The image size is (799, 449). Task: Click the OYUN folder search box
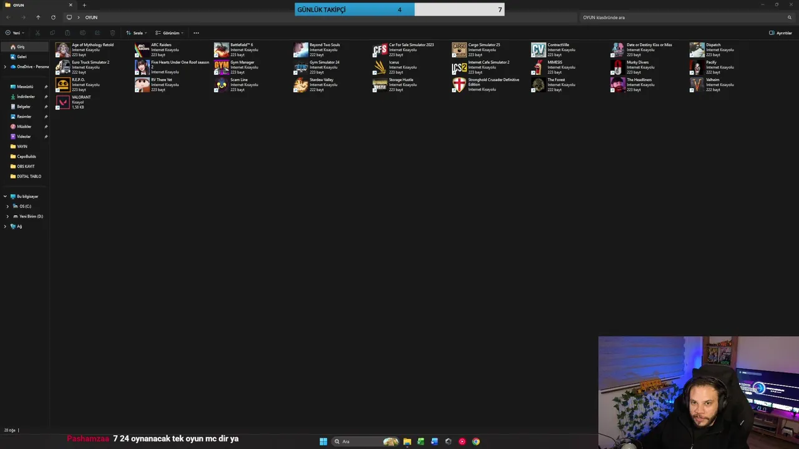687,17
